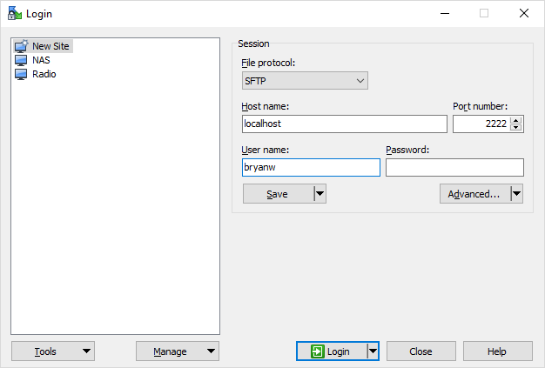Select the User name field containing bryanw
Screen dimensions: 545x368
click(311, 168)
